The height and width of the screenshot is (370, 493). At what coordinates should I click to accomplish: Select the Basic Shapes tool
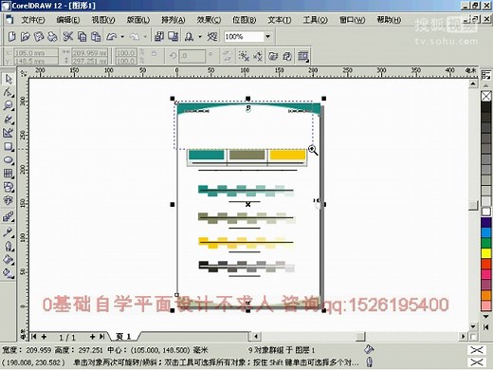tap(9, 187)
